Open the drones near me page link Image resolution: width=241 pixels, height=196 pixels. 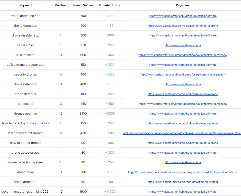pos(183,114)
